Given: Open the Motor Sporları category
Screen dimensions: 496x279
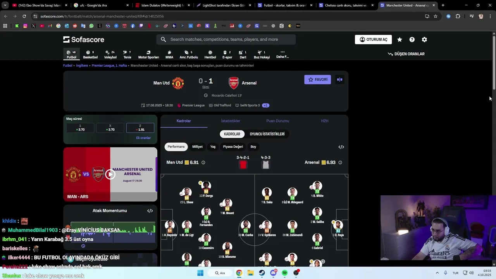Looking at the screenshot, I should point(148,54).
